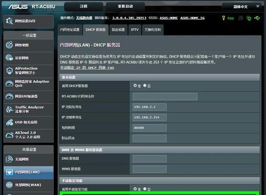Click the Logout button
Image resolution: width=266 pixels, height=195 pixels.
83,6
